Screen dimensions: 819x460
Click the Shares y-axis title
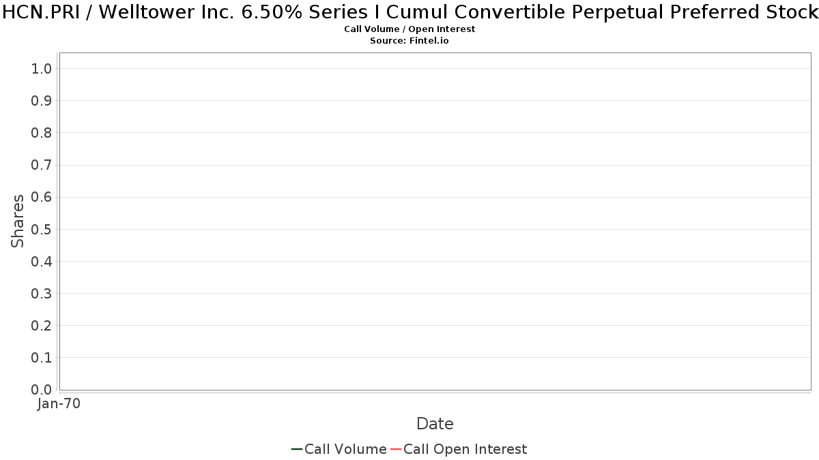(18, 221)
